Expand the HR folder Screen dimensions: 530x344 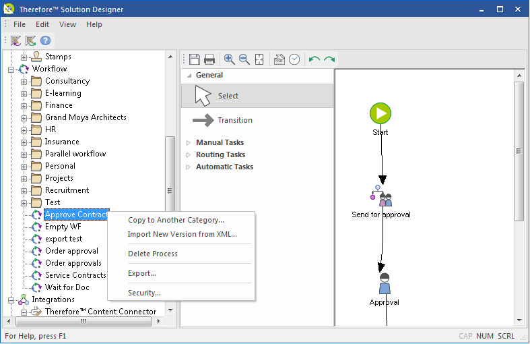point(24,130)
